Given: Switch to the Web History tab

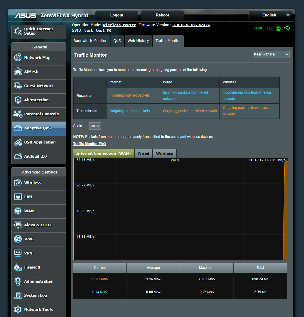Looking at the screenshot, I should tap(138, 41).
